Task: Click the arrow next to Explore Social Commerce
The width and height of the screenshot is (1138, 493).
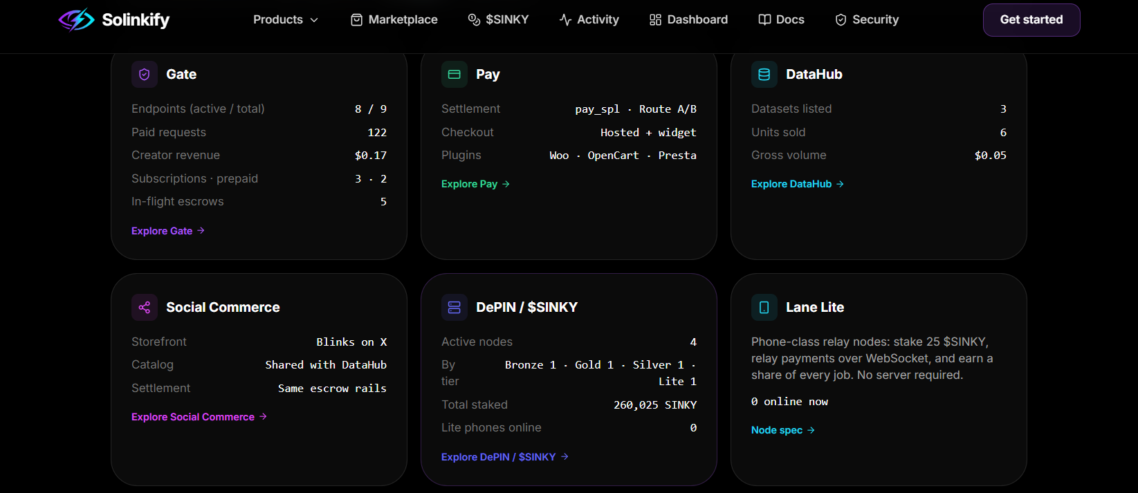Action: click(x=263, y=417)
